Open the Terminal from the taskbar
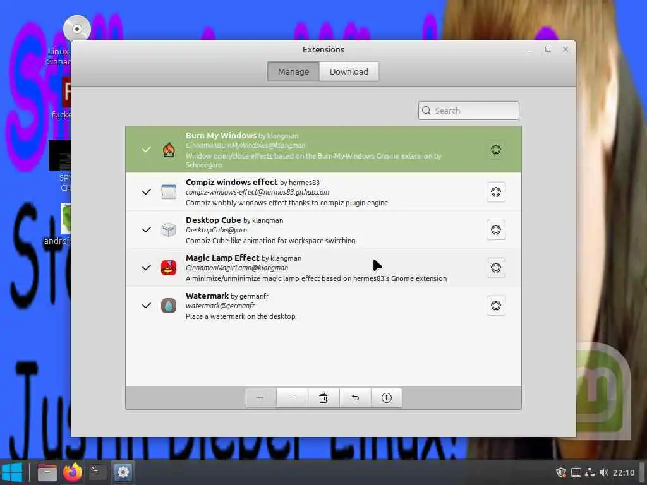 pos(98,472)
